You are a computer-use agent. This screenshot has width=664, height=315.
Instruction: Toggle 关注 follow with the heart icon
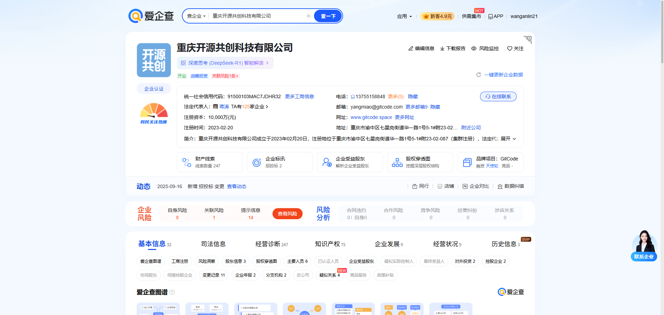coord(509,48)
